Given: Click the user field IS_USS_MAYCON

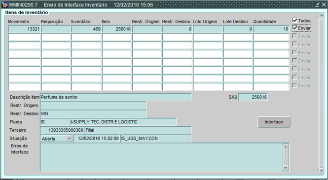Looking at the screenshot, I should tap(156, 139).
